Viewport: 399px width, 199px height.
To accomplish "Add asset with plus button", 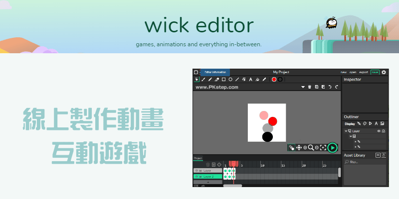I will point(378,155).
